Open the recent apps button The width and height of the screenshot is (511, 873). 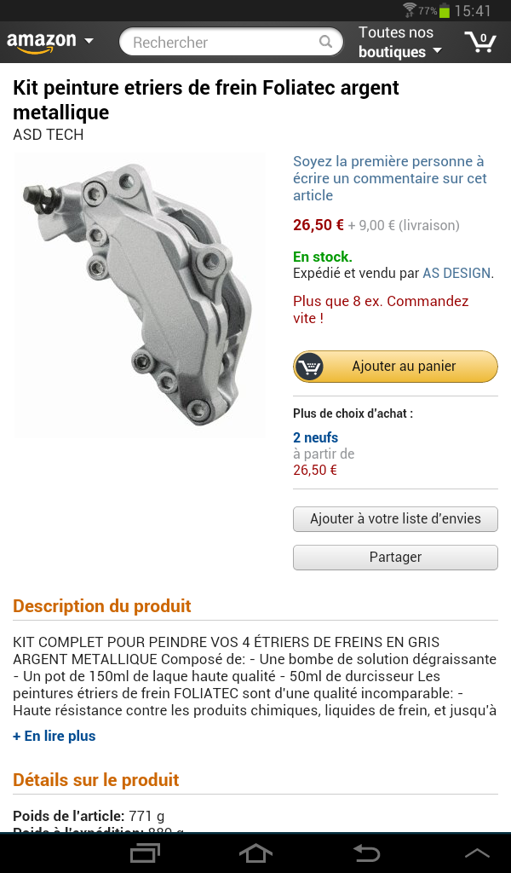pyautogui.click(x=145, y=853)
